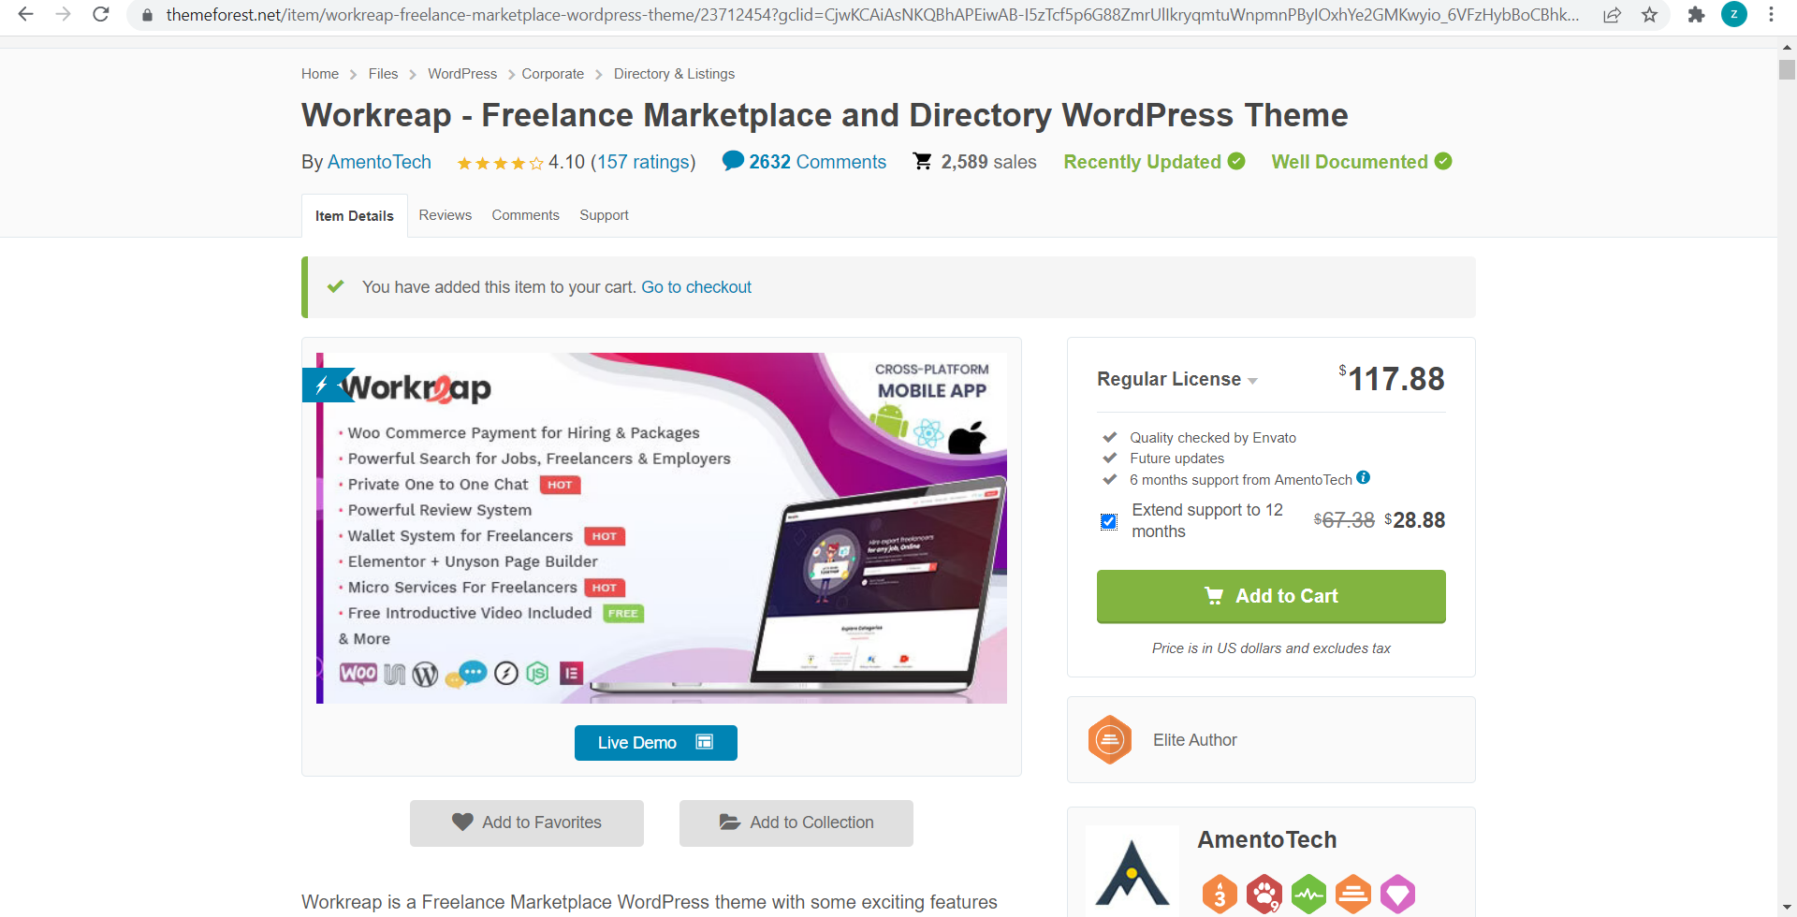The image size is (1797, 917).
Task: Open the Support tab
Action: [x=604, y=215]
